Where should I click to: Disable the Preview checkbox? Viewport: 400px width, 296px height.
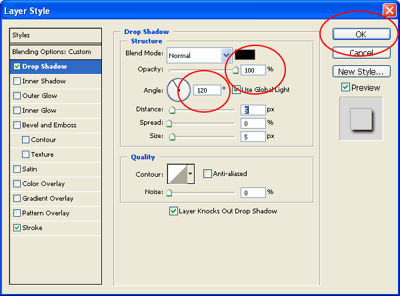pyautogui.click(x=345, y=87)
